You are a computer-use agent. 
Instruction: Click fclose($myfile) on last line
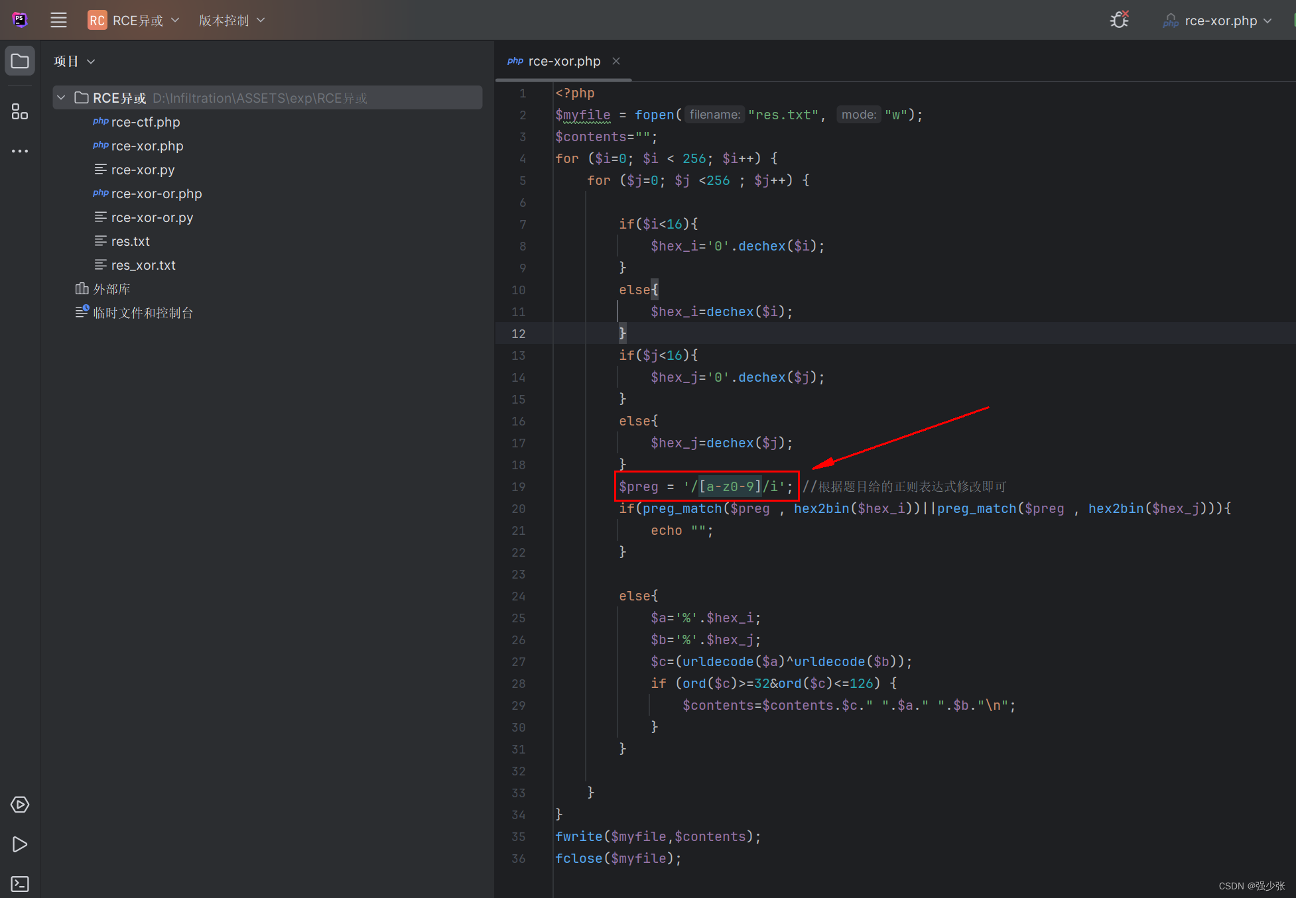click(618, 858)
